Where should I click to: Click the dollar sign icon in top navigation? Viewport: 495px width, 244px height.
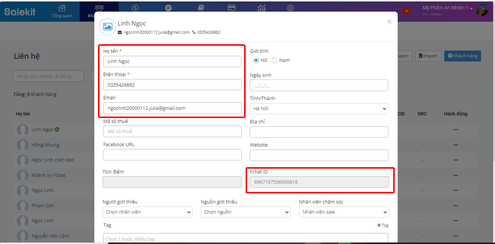pos(136,8)
